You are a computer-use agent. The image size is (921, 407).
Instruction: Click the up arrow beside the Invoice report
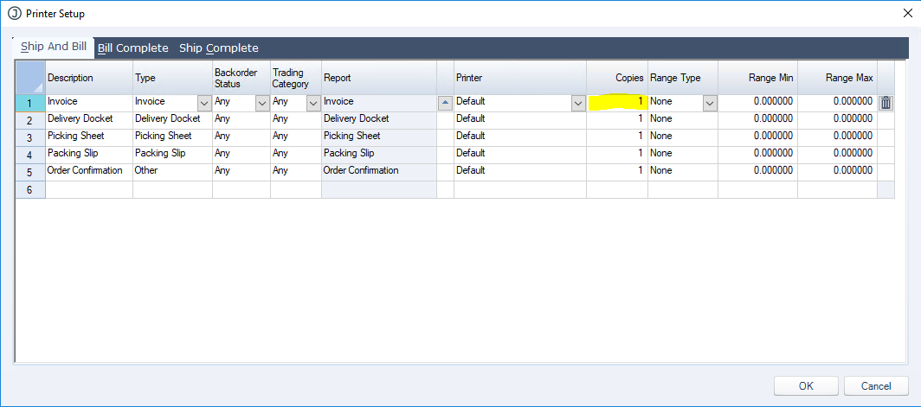(445, 103)
